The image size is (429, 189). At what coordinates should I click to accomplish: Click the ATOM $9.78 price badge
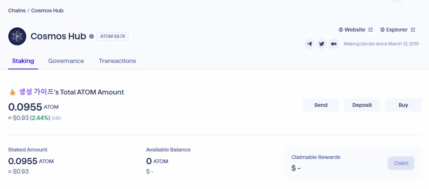[112, 36]
